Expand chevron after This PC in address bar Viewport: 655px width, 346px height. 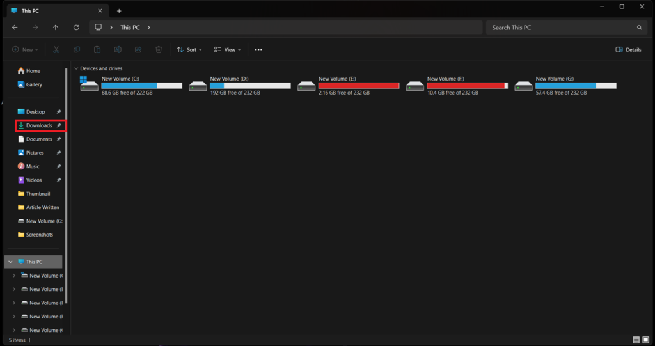pyautogui.click(x=148, y=28)
